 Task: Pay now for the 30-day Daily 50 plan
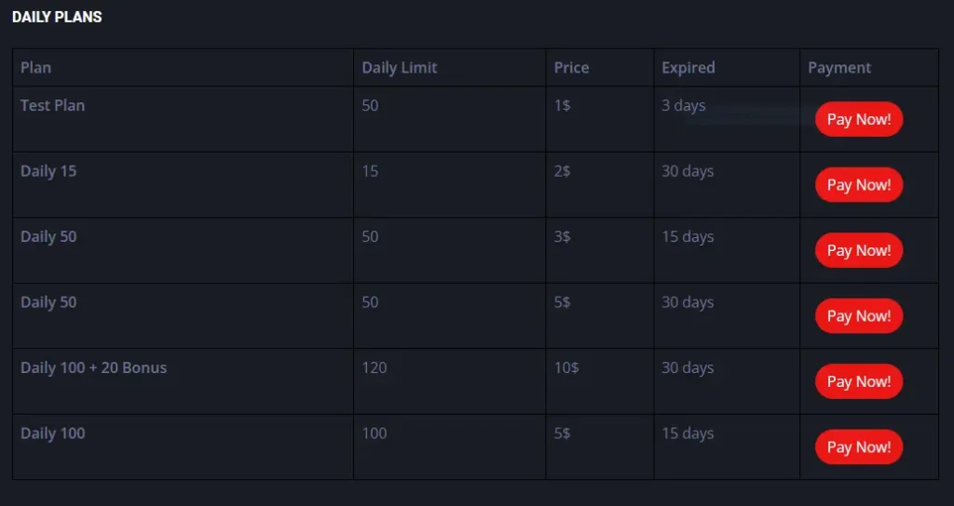coord(858,316)
